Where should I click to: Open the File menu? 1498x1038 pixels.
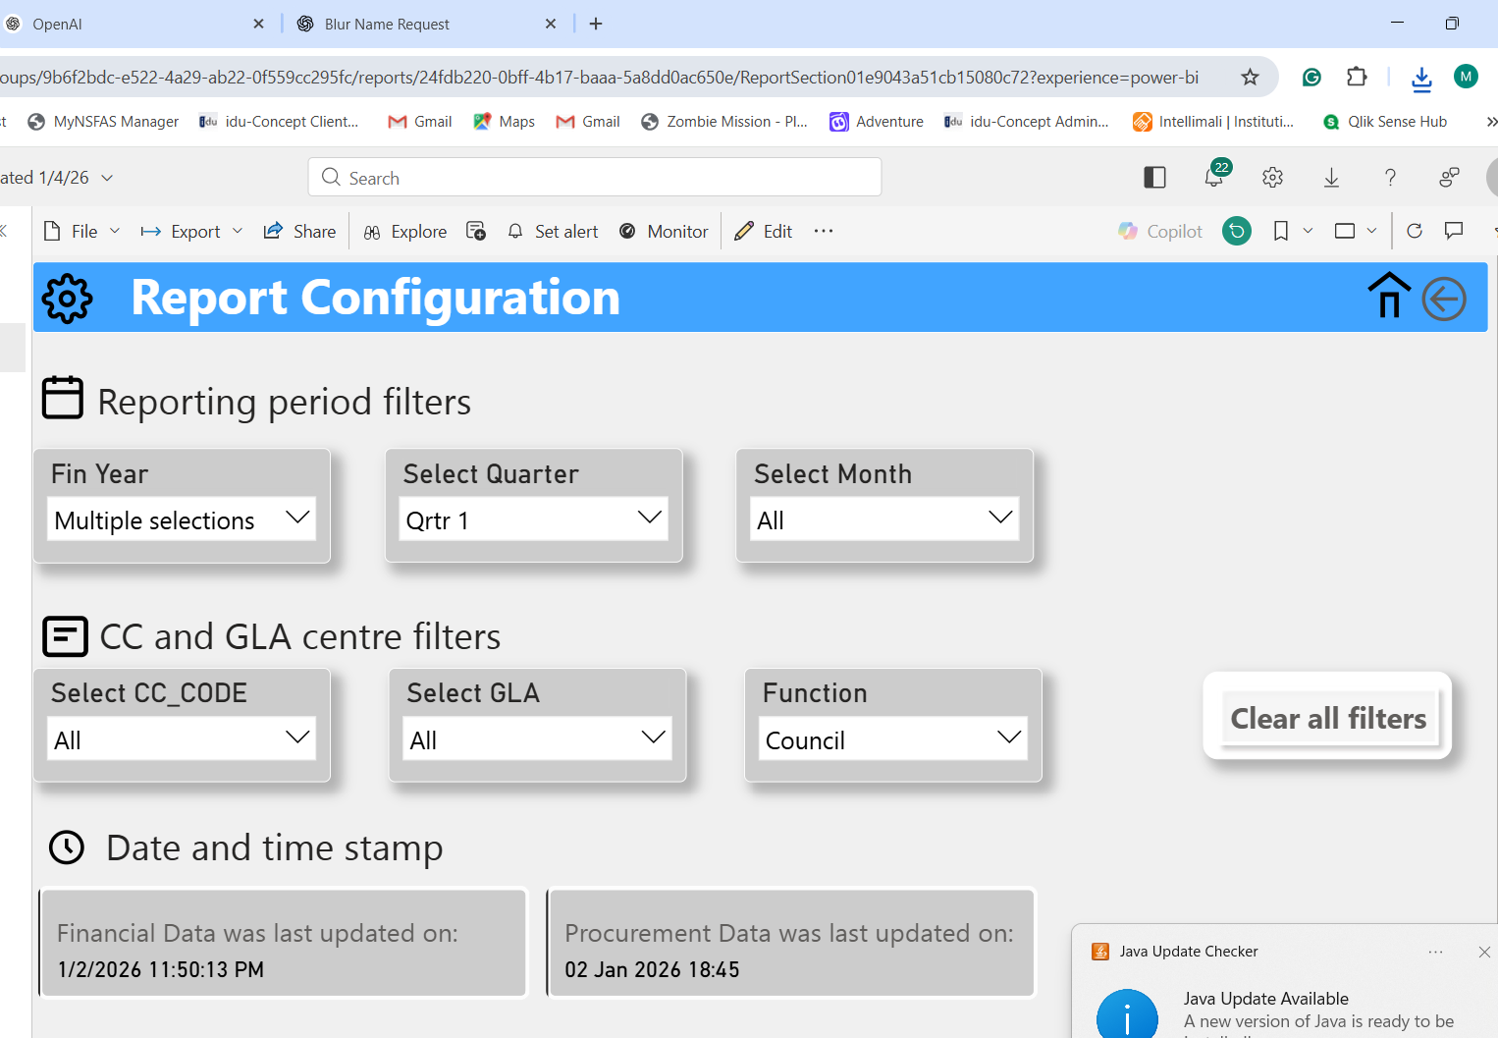81,231
